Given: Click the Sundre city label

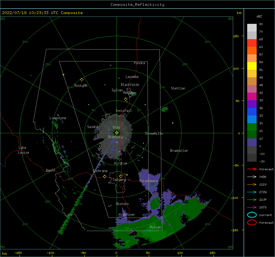Looking at the screenshot, I should [93, 127].
